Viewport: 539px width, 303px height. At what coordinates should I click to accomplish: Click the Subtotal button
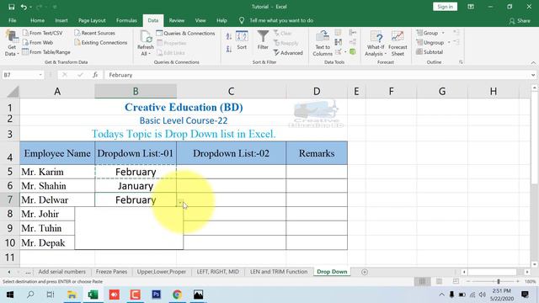coord(430,52)
